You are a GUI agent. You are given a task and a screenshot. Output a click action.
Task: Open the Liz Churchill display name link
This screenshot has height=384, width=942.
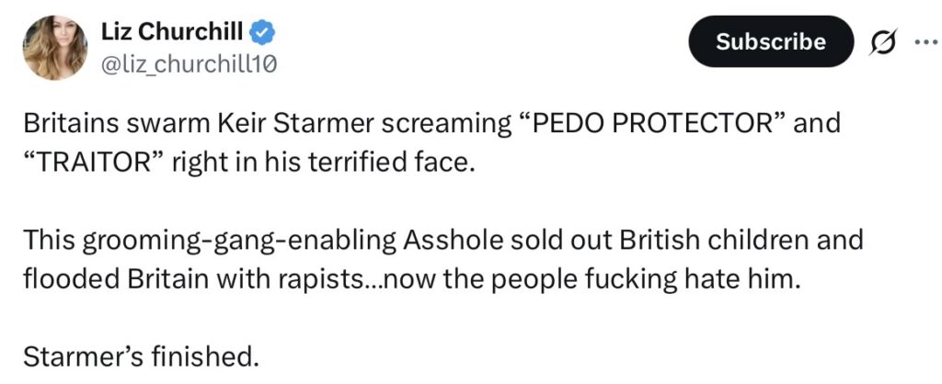click(x=171, y=33)
